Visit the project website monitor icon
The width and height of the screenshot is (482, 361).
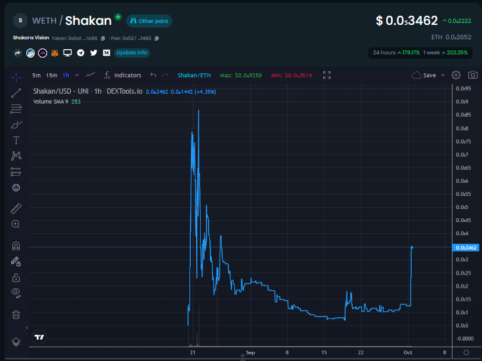coord(68,53)
